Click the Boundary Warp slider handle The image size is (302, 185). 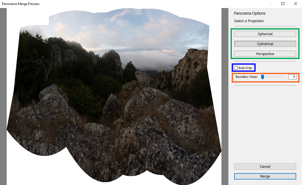262,77
